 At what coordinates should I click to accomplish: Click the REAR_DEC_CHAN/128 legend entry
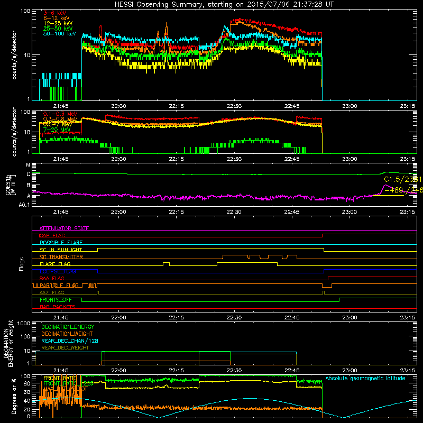[70, 341]
